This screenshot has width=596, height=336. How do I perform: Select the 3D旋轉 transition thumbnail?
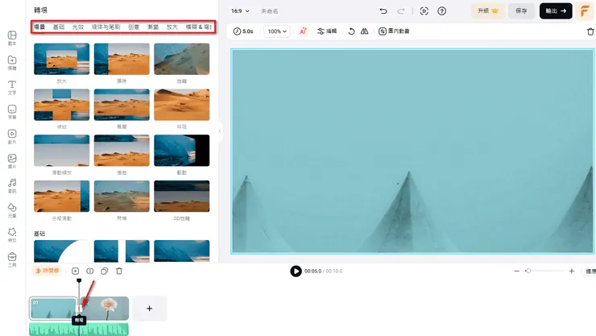181,197
